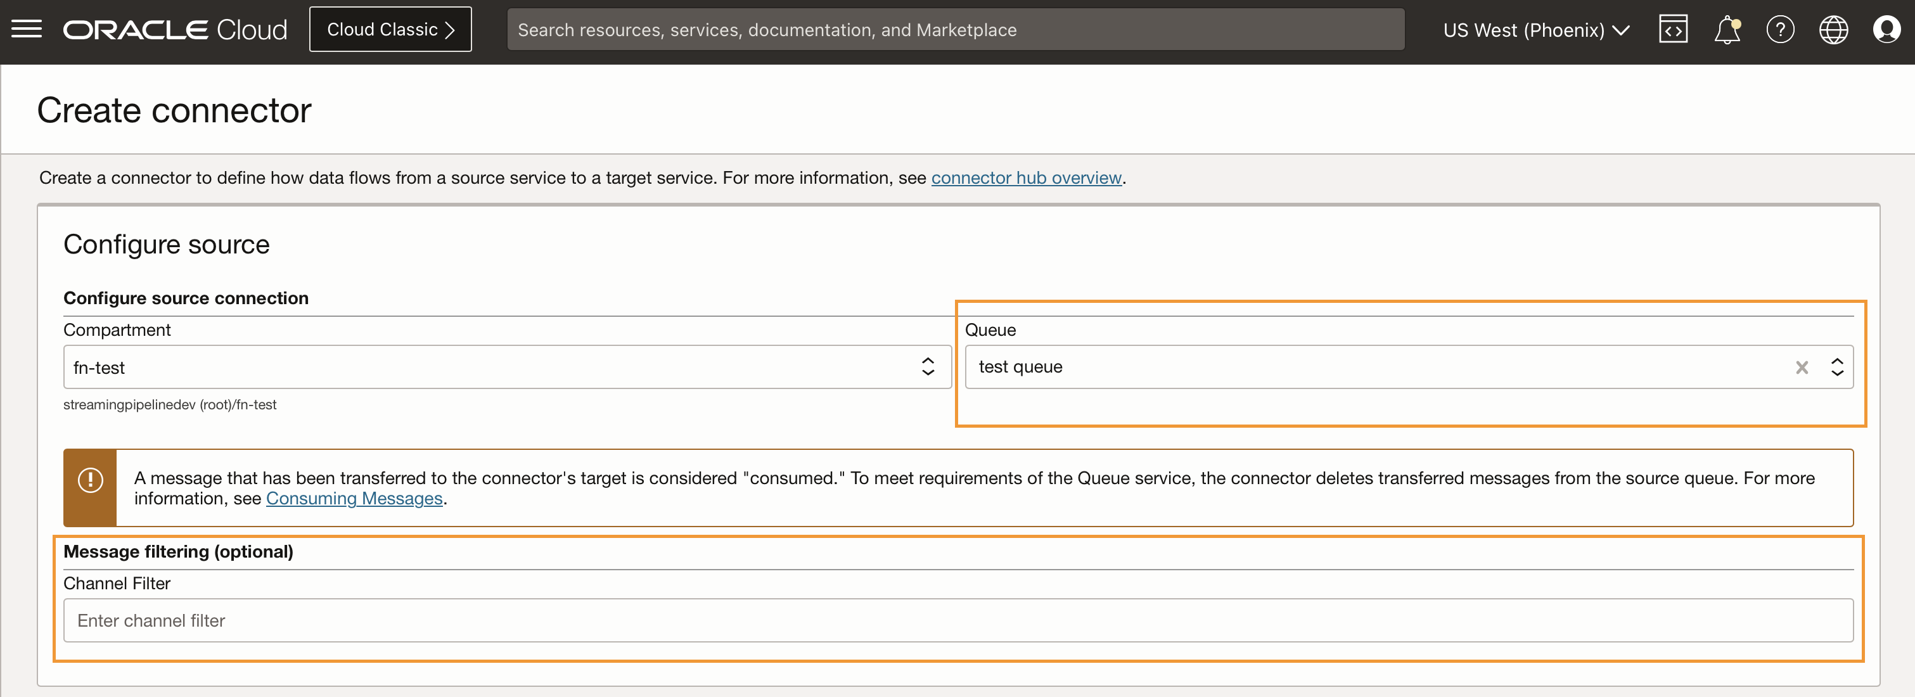1915x697 pixels.
Task: Change language using the globe icon
Action: (x=1834, y=29)
